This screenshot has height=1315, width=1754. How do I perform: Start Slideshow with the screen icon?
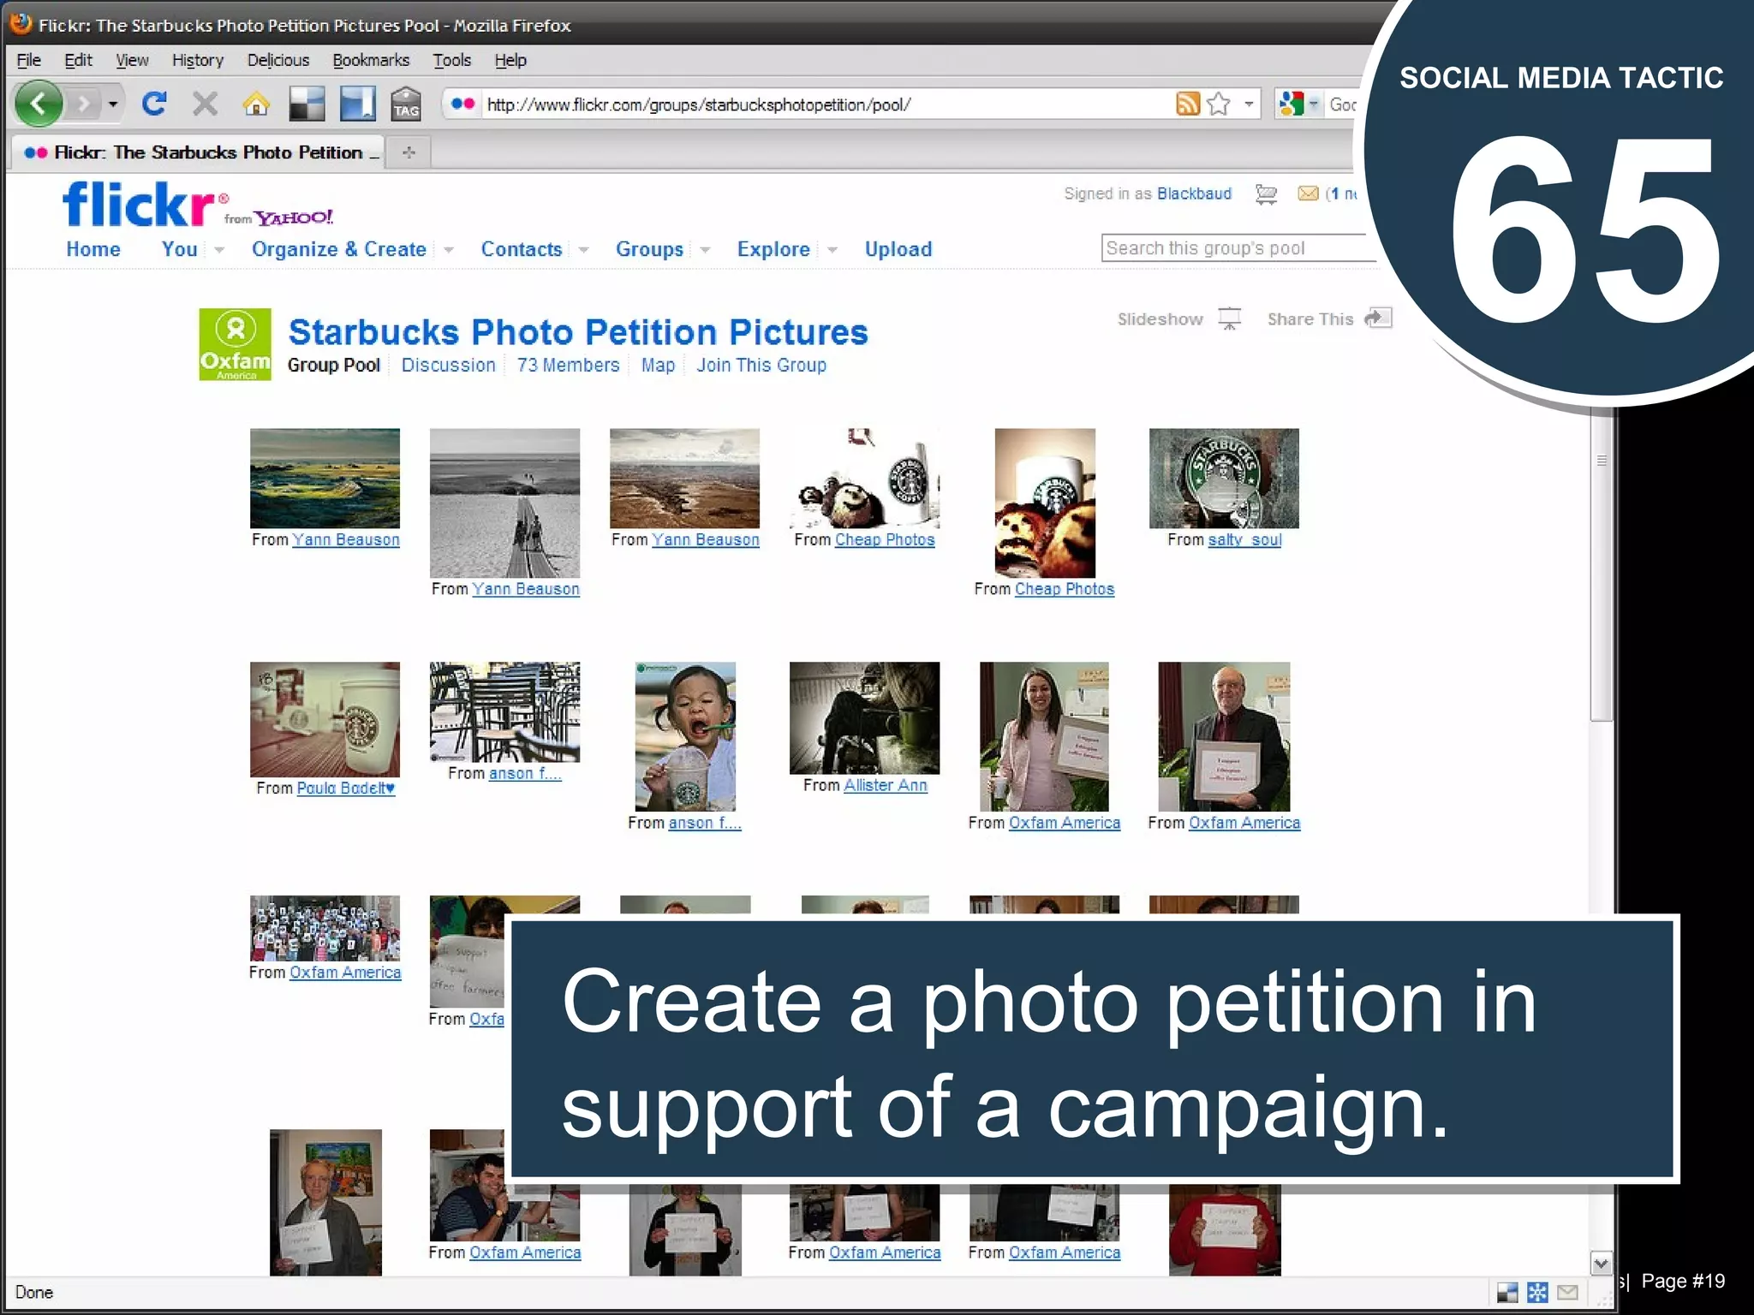pyautogui.click(x=1230, y=318)
